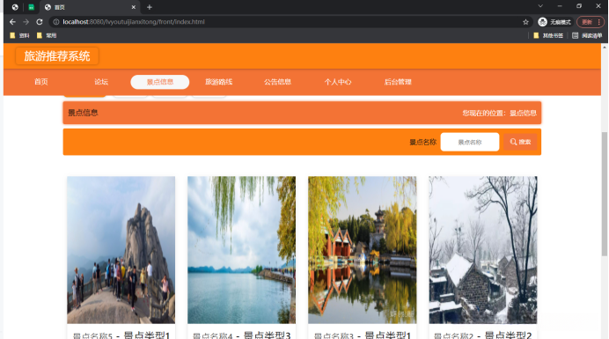
Task: Open the incognito profile icon
Action: coord(543,22)
